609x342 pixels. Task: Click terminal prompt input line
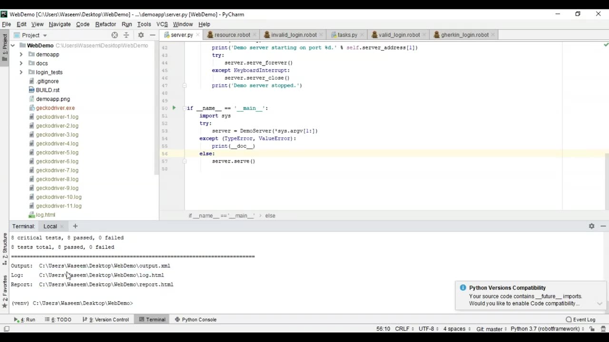(x=72, y=303)
